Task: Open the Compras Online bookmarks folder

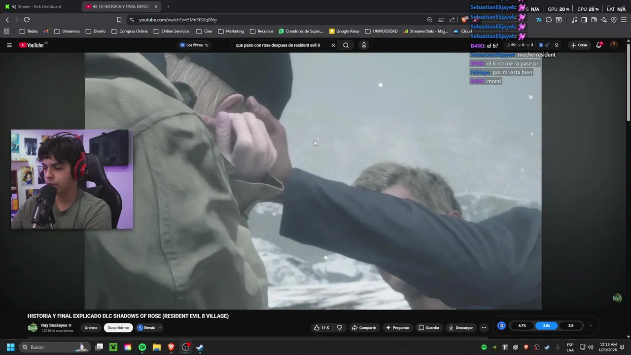Action: coord(130,31)
